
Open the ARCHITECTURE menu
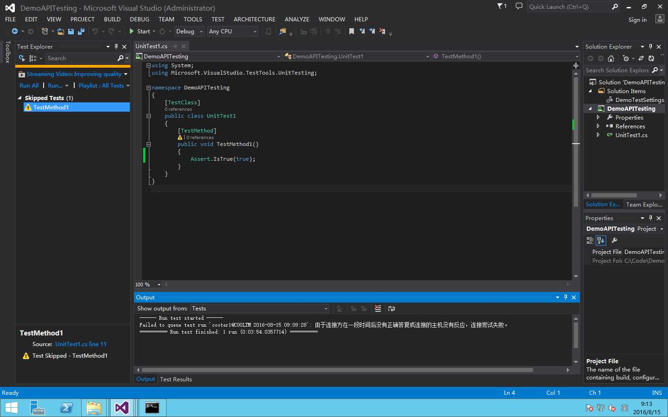point(255,19)
